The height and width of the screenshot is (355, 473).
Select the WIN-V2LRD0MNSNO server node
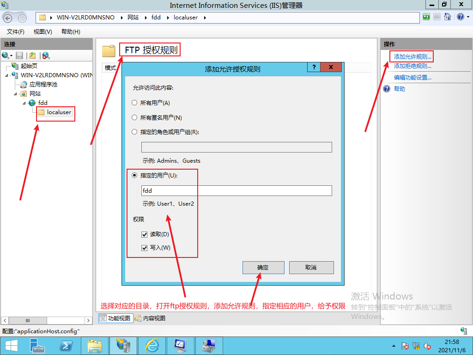(56, 75)
